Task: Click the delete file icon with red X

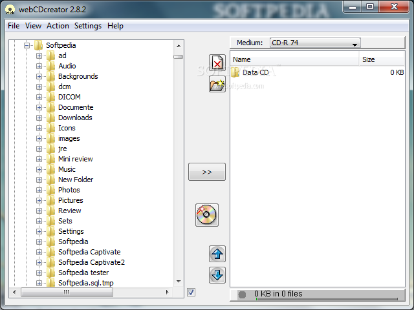Action: pos(217,63)
